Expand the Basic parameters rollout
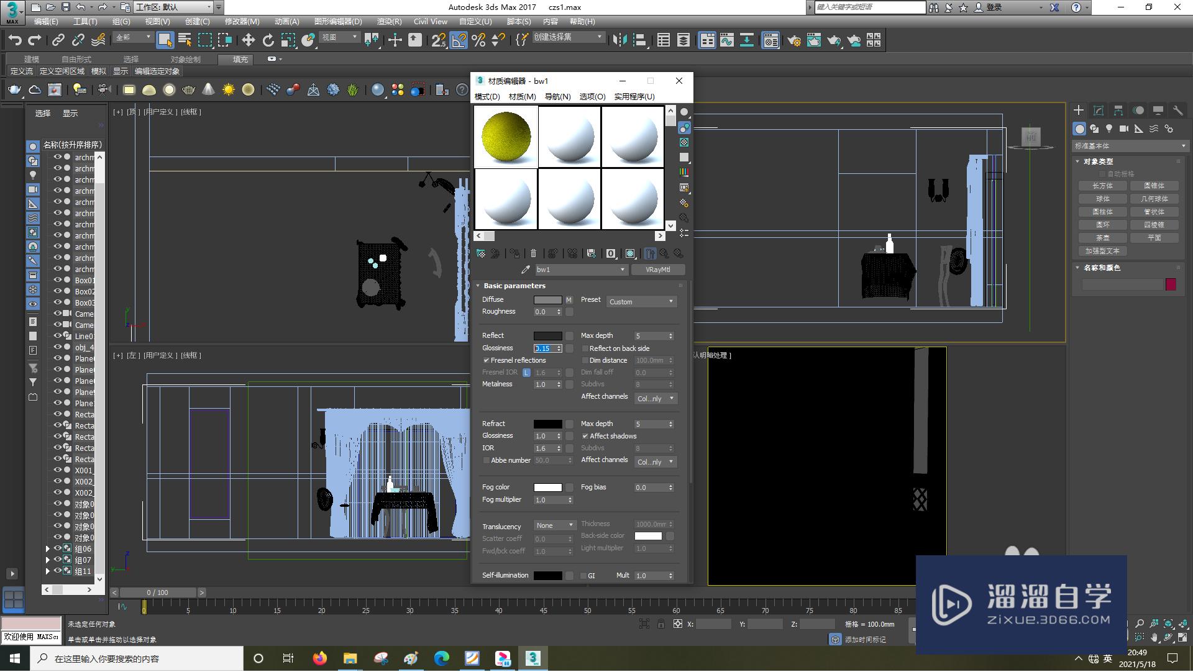The height and width of the screenshot is (672, 1193). click(514, 285)
